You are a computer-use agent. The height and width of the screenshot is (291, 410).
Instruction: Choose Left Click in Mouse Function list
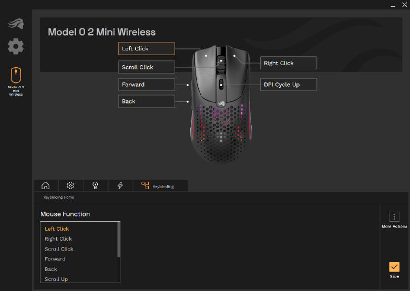tap(57, 229)
